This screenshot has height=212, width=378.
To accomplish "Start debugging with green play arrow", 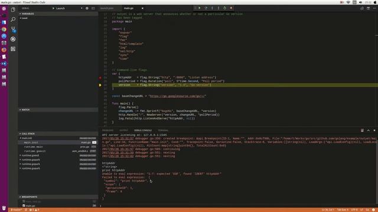I will 53,8.
